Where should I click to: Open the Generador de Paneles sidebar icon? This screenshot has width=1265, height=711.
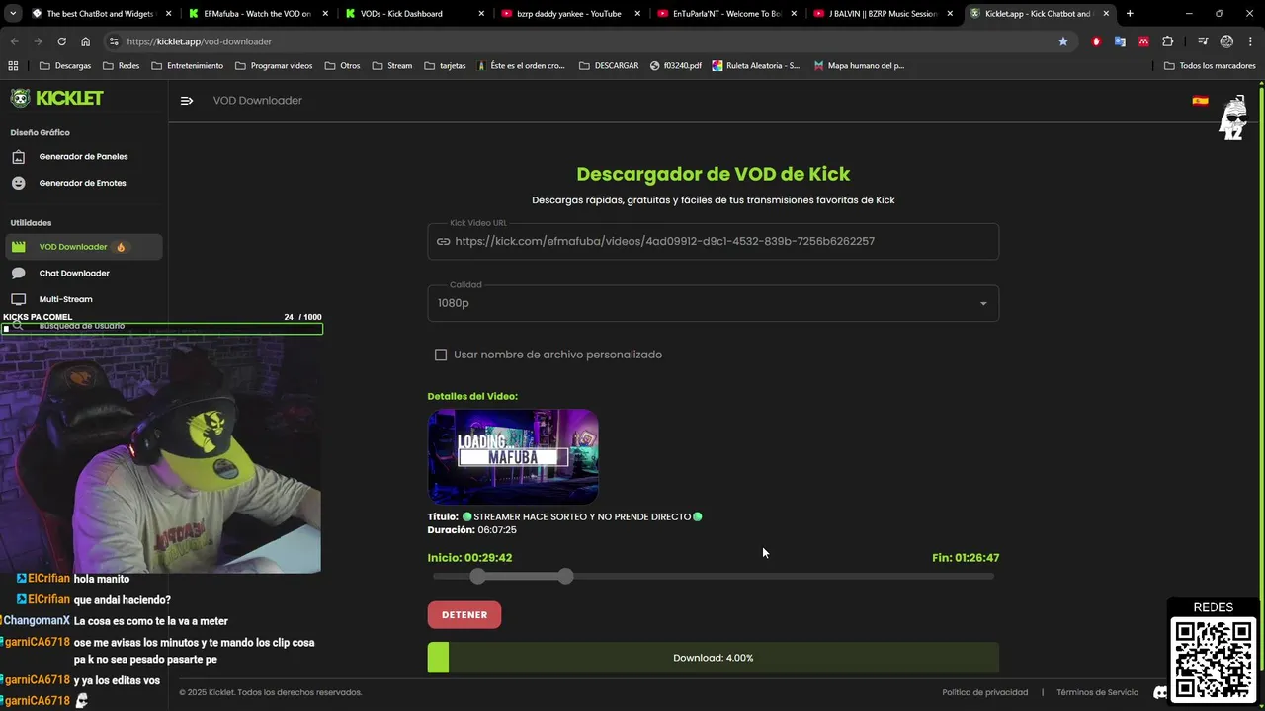(18, 157)
